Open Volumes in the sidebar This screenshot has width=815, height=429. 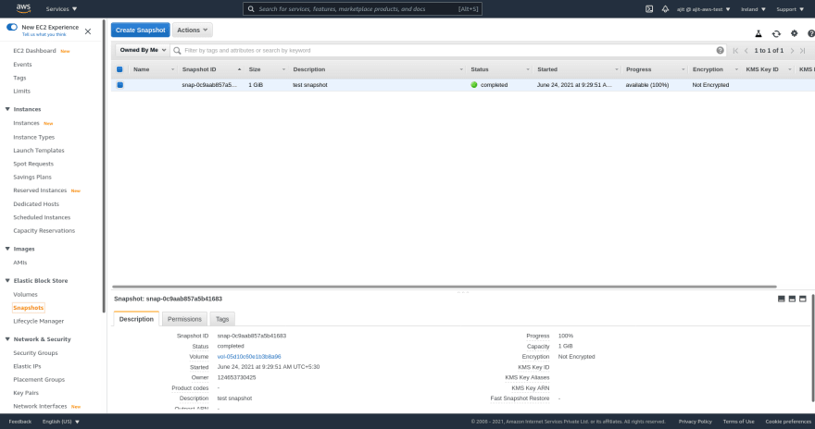pos(26,294)
